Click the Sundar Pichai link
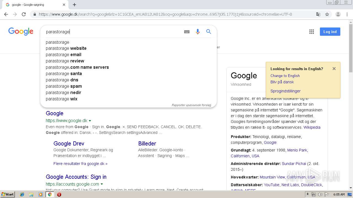The image size is (353, 198). [x=294, y=164]
